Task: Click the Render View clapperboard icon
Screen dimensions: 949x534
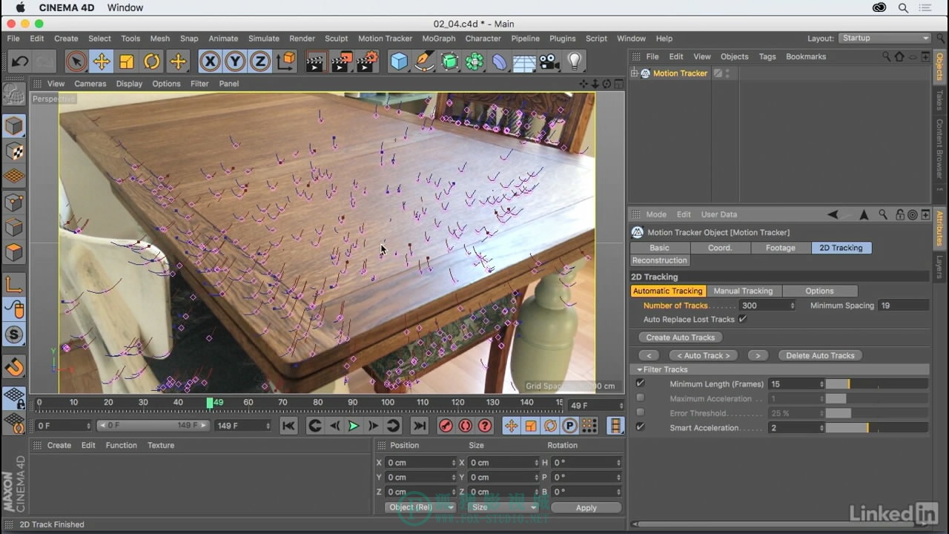Action: pyautogui.click(x=316, y=62)
